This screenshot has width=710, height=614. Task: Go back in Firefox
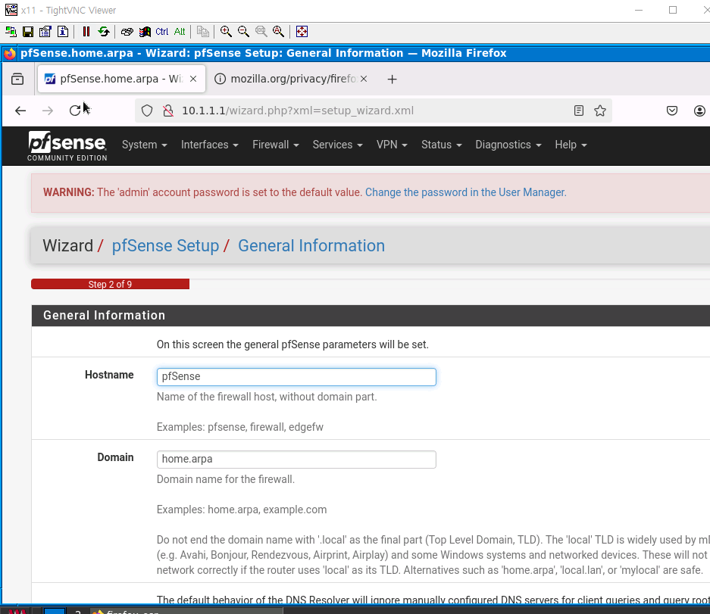click(x=20, y=111)
